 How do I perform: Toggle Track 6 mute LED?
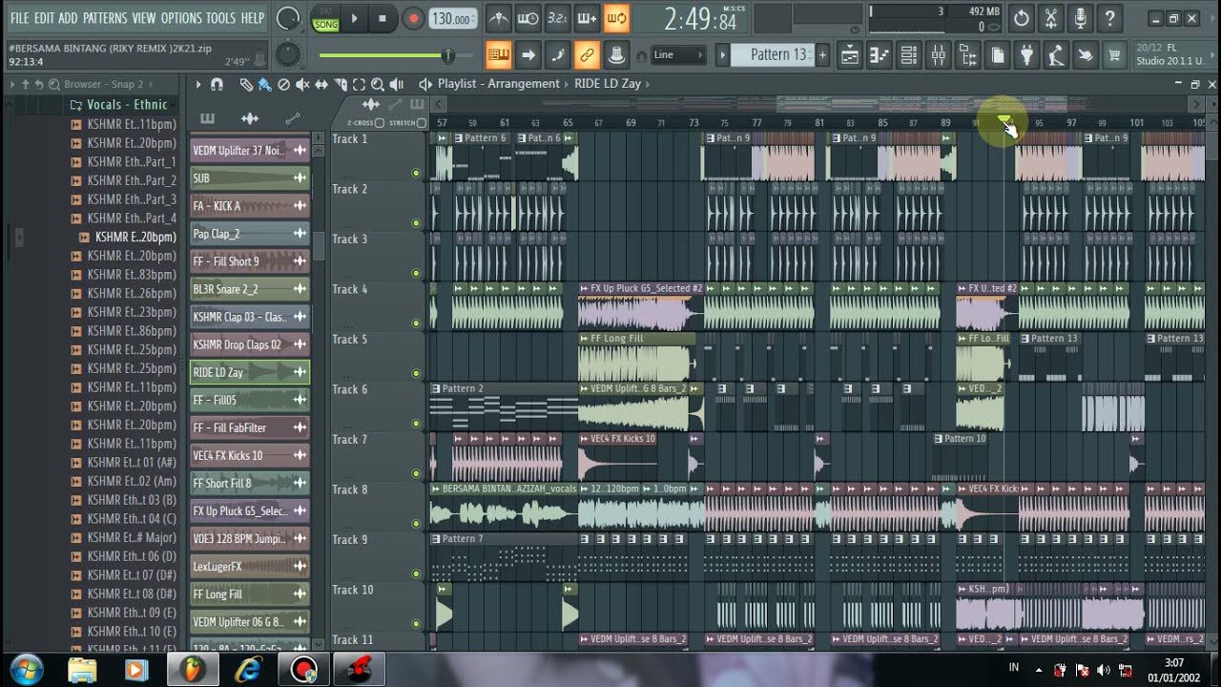(x=416, y=424)
